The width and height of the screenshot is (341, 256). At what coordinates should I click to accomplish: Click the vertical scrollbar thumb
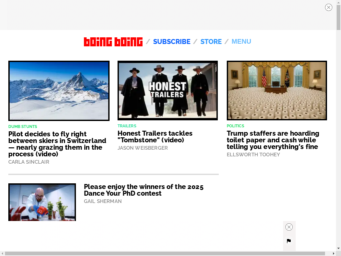click(x=338, y=17)
